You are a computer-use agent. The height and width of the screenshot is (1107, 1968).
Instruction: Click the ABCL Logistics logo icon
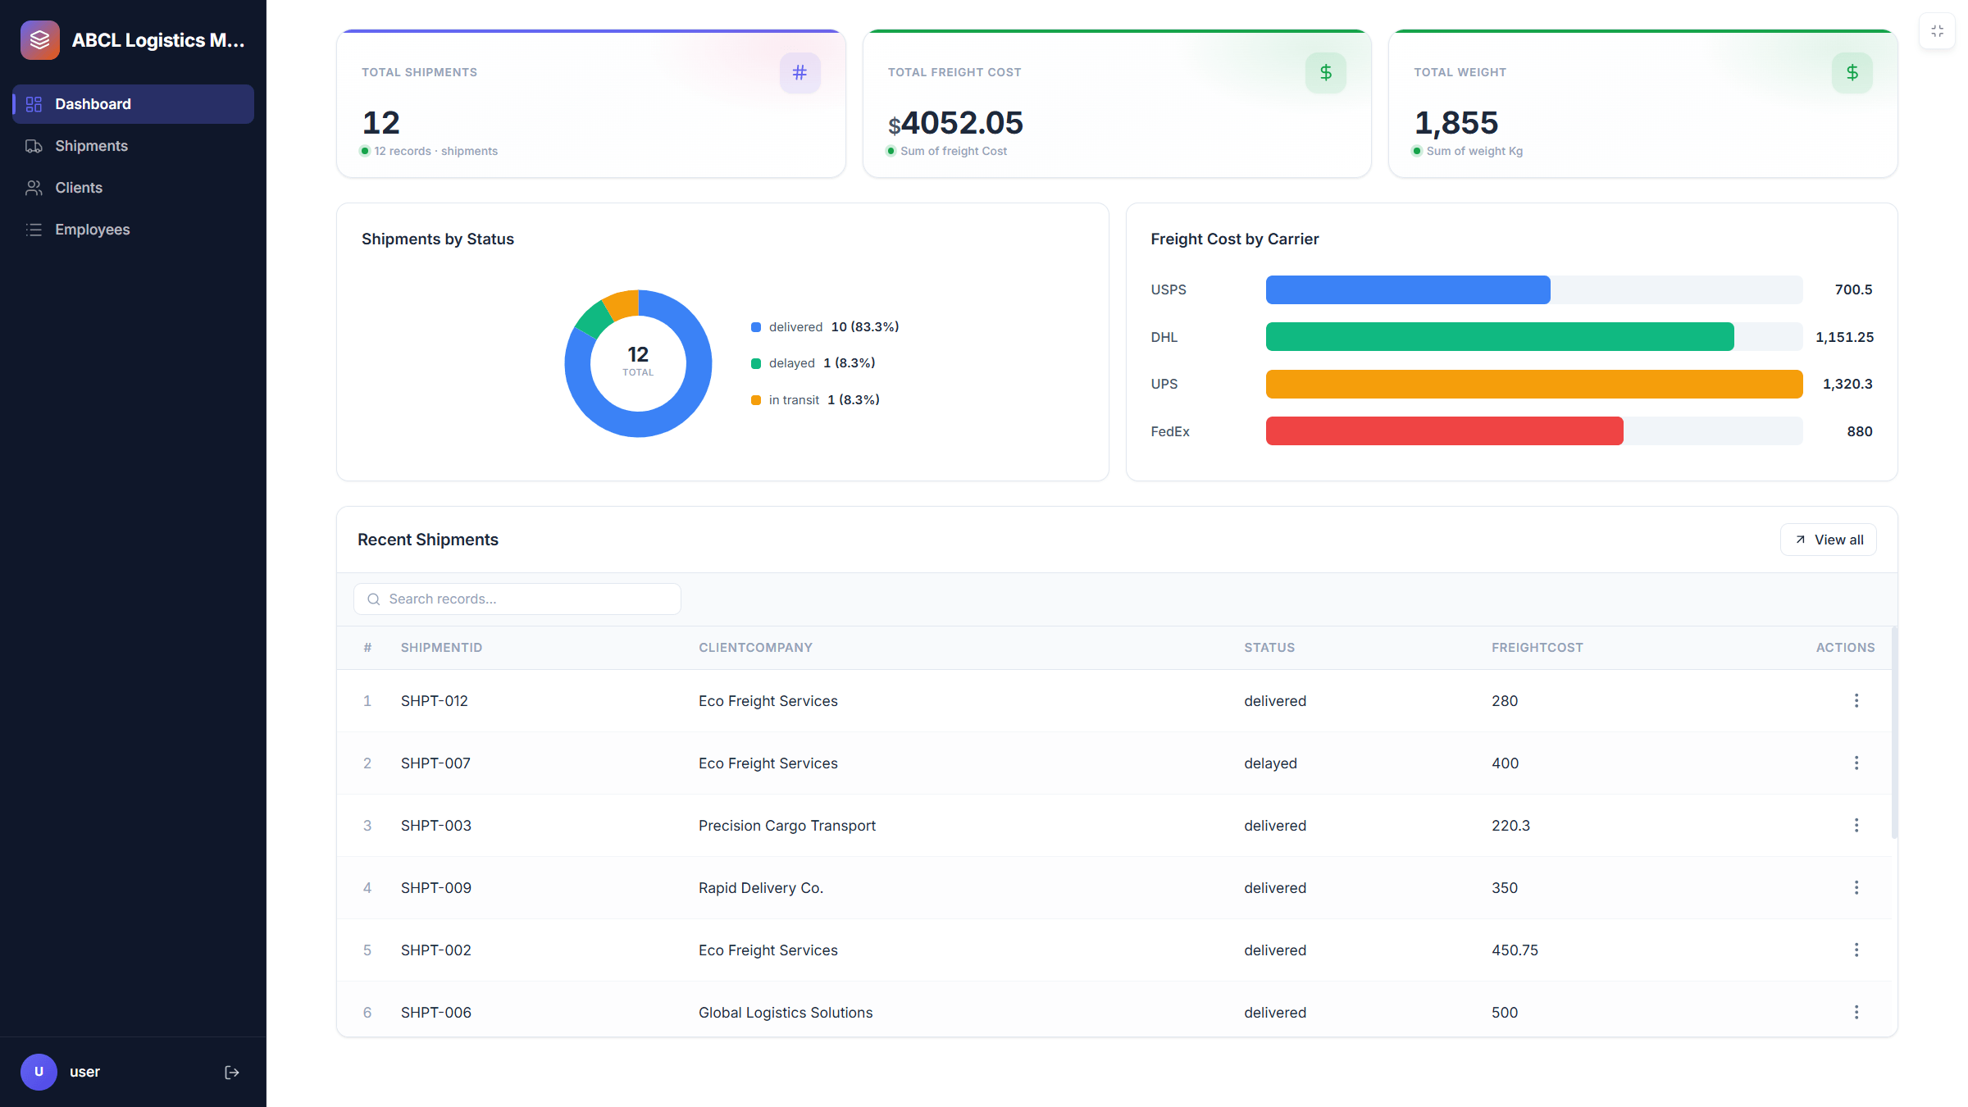pos(40,40)
